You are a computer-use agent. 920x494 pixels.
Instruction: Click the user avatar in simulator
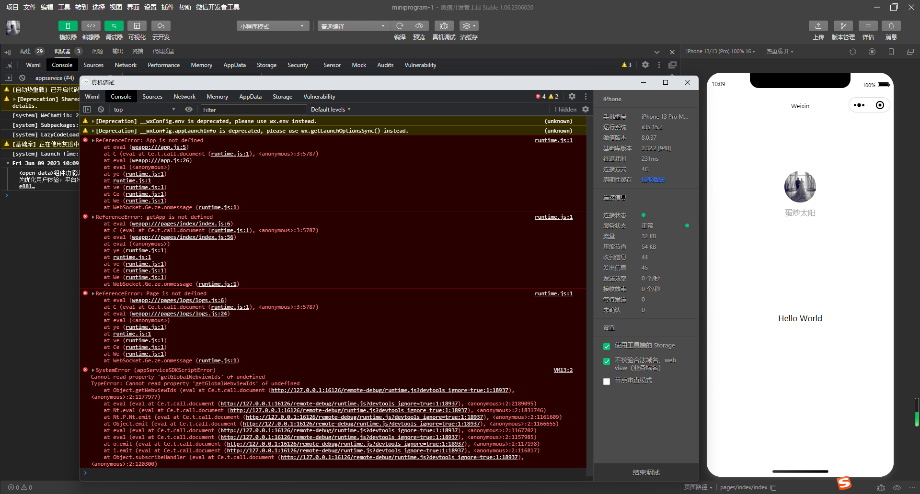(800, 187)
